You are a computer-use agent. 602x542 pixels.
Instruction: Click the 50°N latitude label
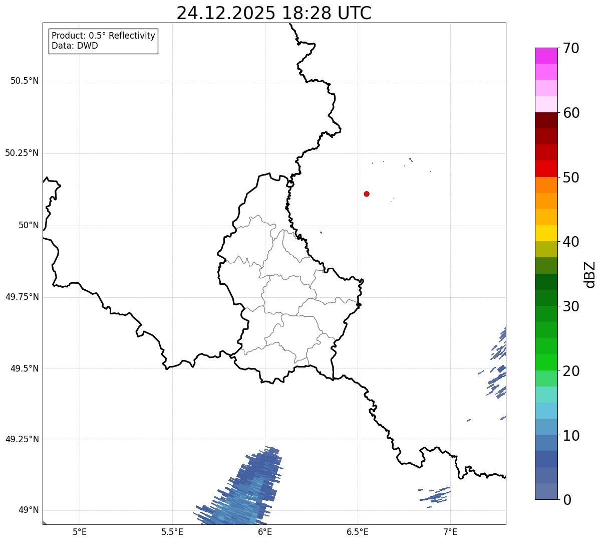29,225
